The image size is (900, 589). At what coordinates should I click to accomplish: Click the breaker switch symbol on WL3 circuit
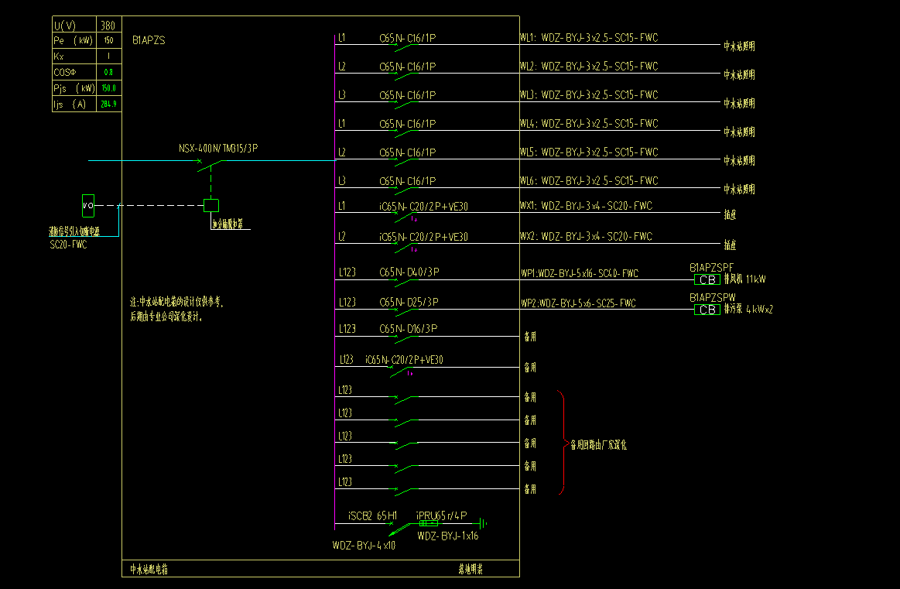[x=406, y=104]
